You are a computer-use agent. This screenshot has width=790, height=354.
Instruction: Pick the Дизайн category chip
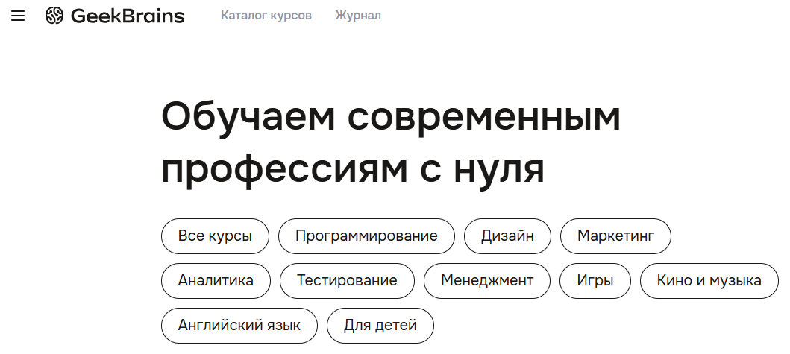click(x=507, y=236)
